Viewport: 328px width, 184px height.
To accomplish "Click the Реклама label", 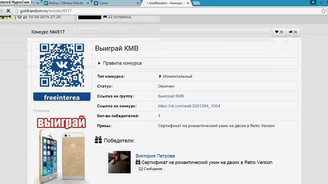I will click(41, 111).
